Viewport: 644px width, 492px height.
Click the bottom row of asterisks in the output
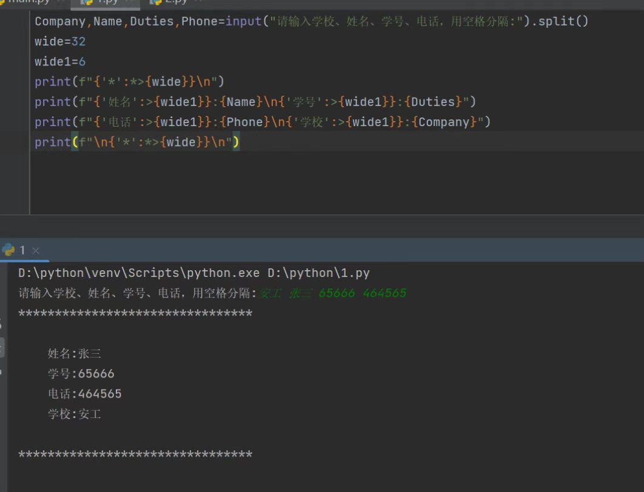tap(135, 454)
